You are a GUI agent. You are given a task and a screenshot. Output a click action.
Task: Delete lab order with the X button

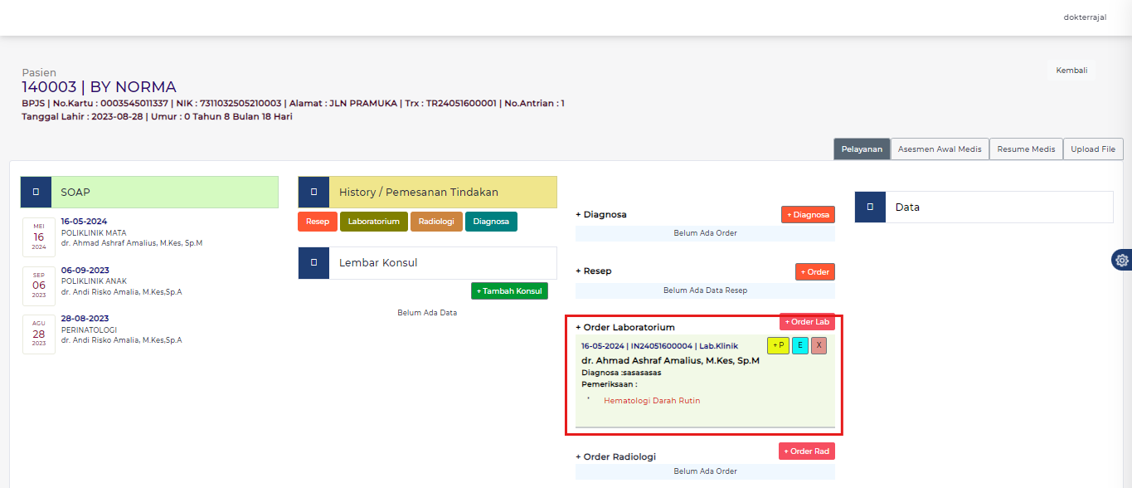coord(819,345)
